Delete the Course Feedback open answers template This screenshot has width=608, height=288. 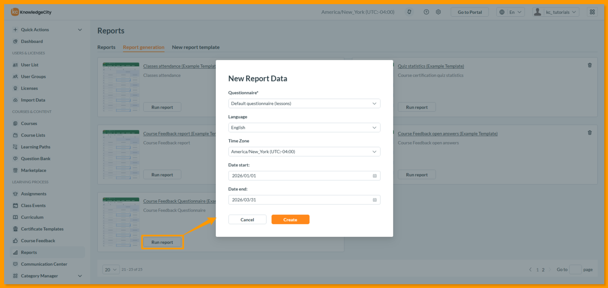pos(590,133)
